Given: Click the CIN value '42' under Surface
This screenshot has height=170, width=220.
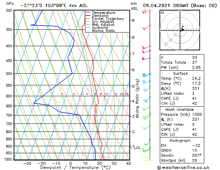Looking at the screenshot, I should [x=194, y=104].
